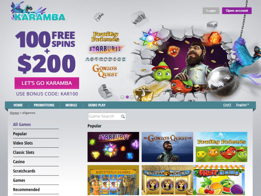The width and height of the screenshot is (261, 196).
Task: Open the Fruit Shop game thumbnail
Action: click(219, 180)
